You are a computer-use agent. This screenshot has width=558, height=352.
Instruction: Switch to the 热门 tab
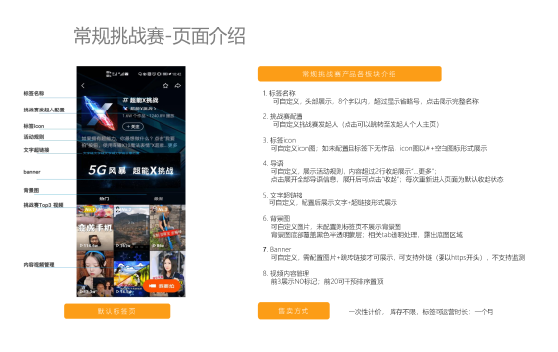(104, 198)
